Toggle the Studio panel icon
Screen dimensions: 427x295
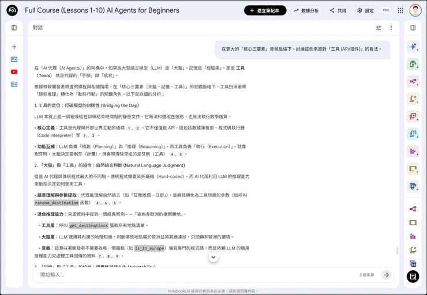pos(413,28)
